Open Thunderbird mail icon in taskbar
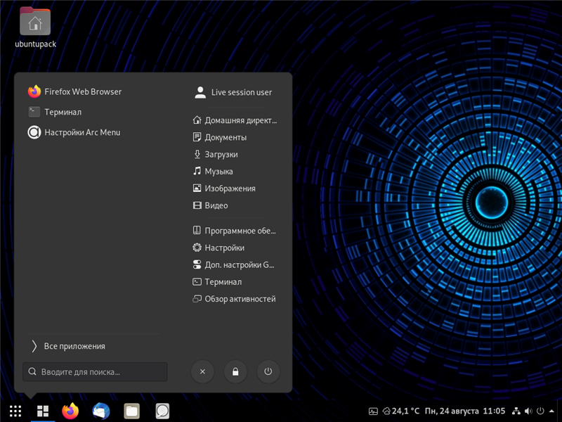 coord(101,411)
